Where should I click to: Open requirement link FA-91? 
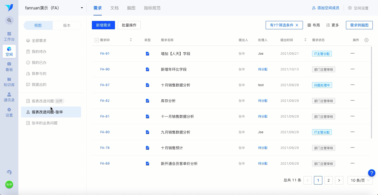point(105,54)
